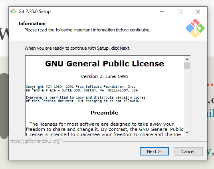Viewport: 214px width, 169px height.
Task: Cancel the Git installation
Action: click(188, 152)
